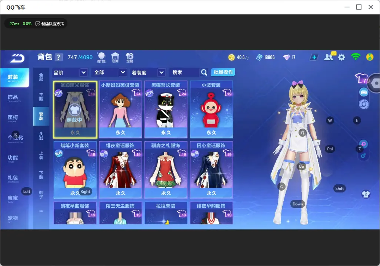Click the 747/4090 backpack capacity text
The height and width of the screenshot is (266, 380).
(x=80, y=57)
